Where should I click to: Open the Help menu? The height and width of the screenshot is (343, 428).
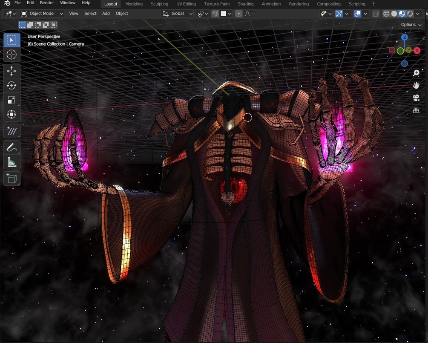86,3
